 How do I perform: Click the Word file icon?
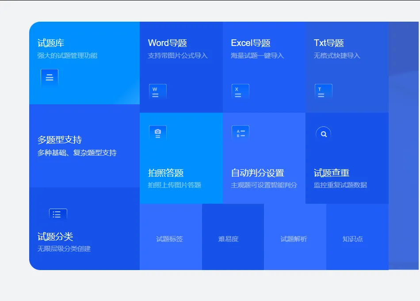157,92
